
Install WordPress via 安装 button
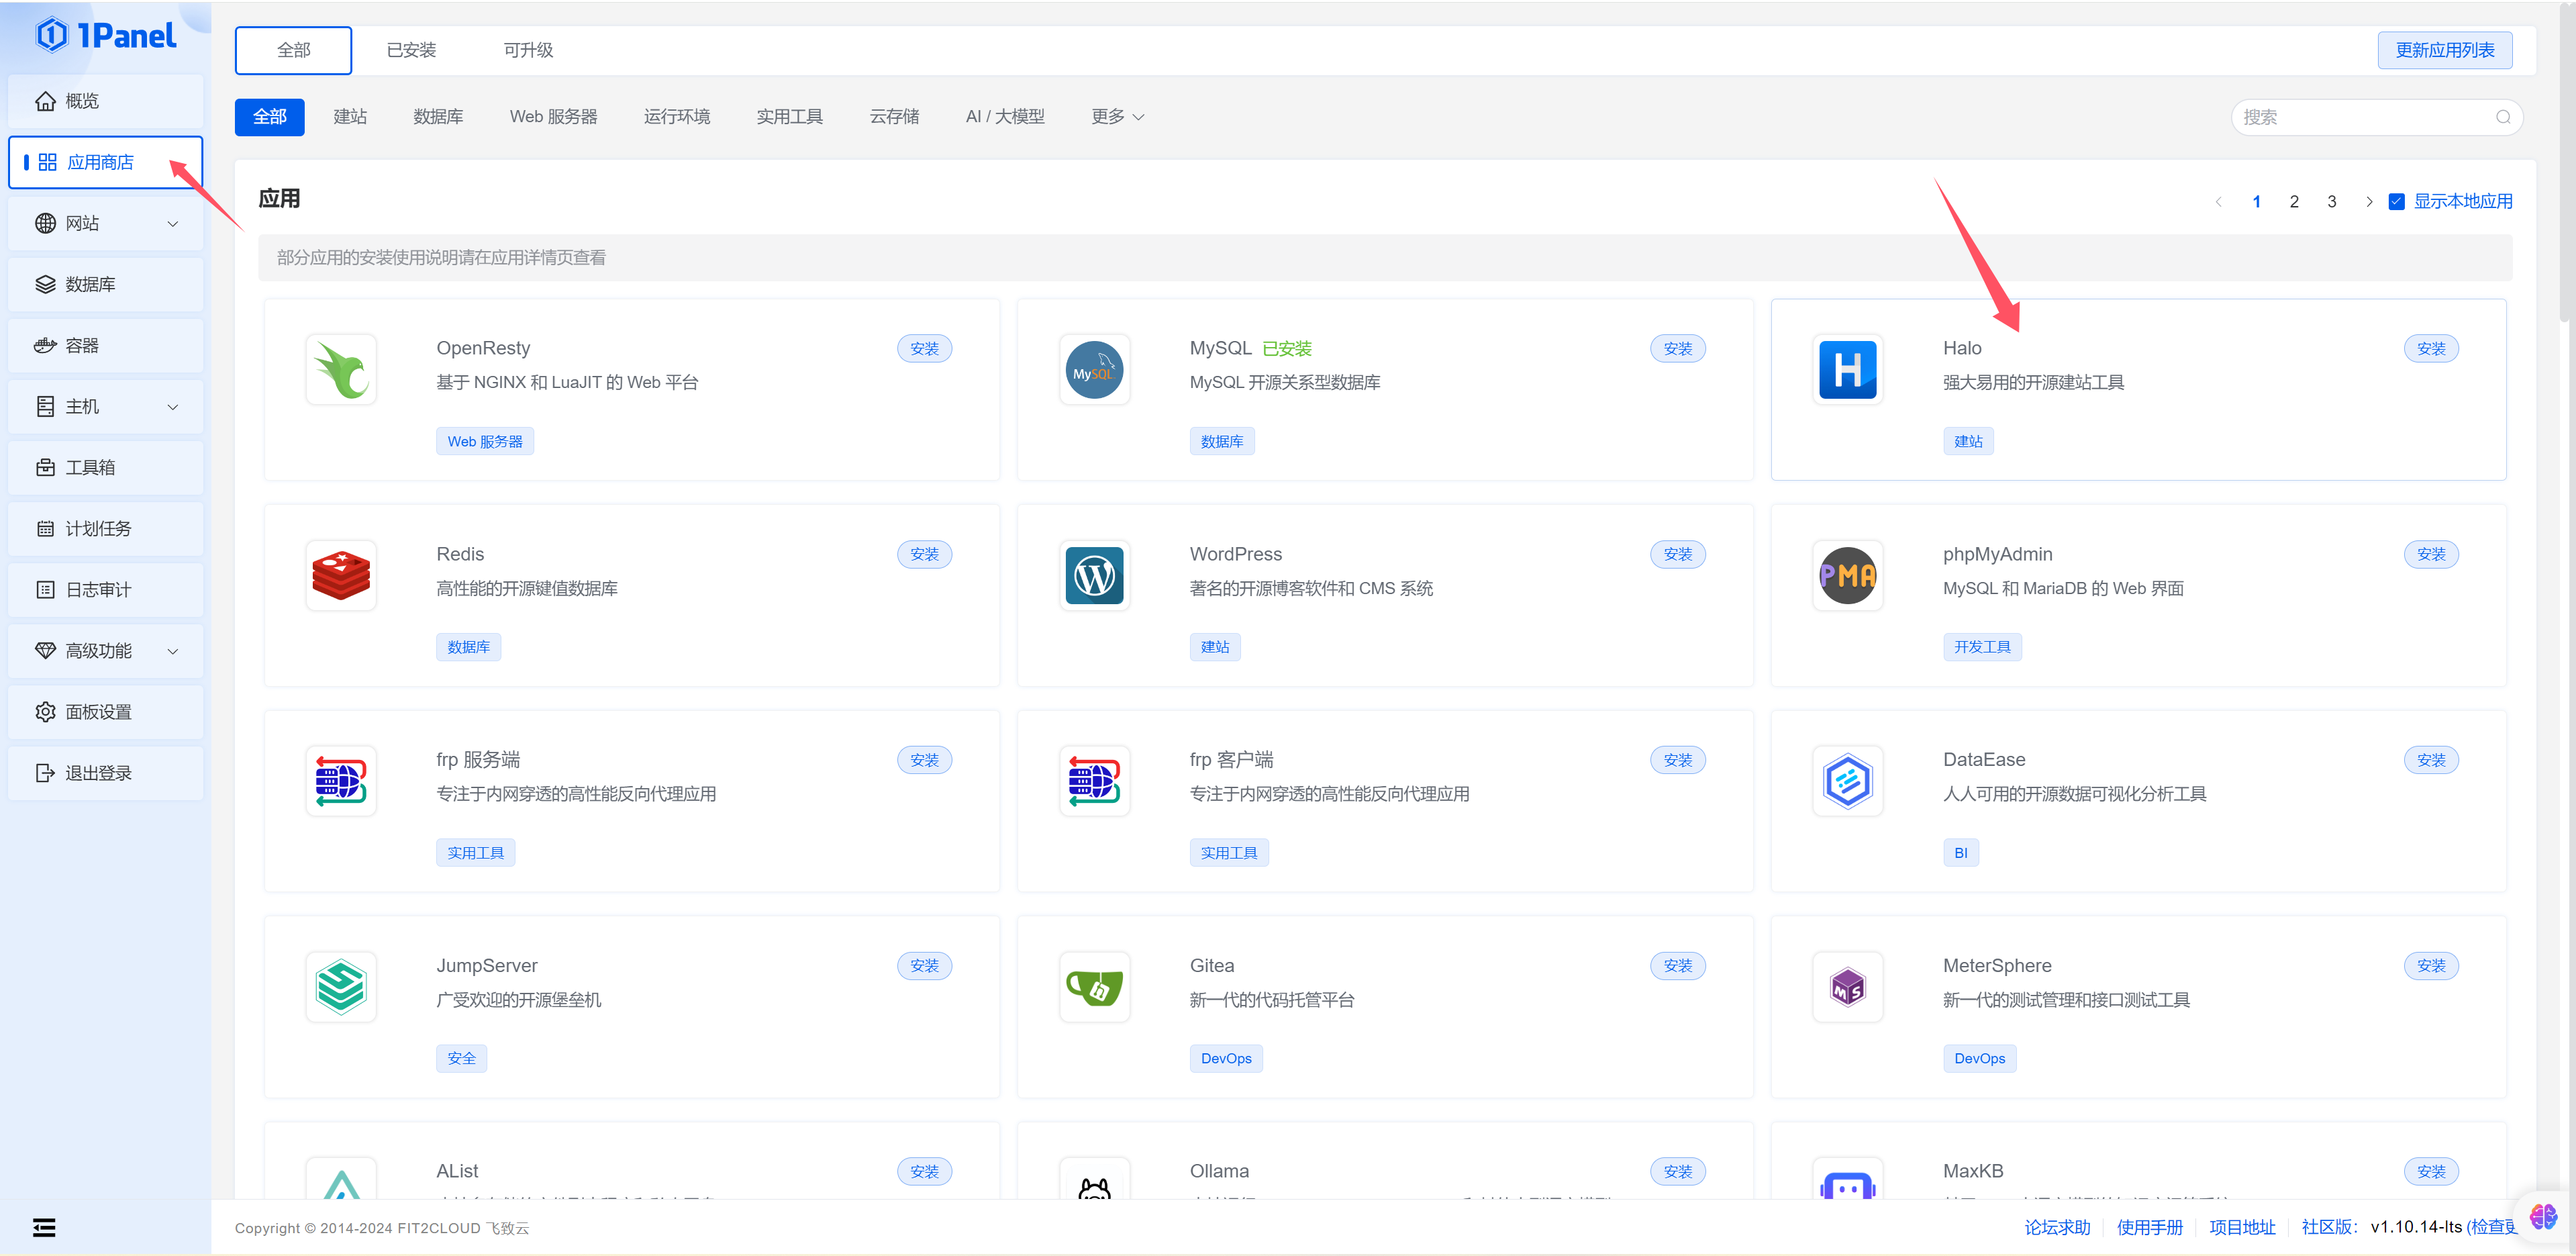tap(1677, 554)
